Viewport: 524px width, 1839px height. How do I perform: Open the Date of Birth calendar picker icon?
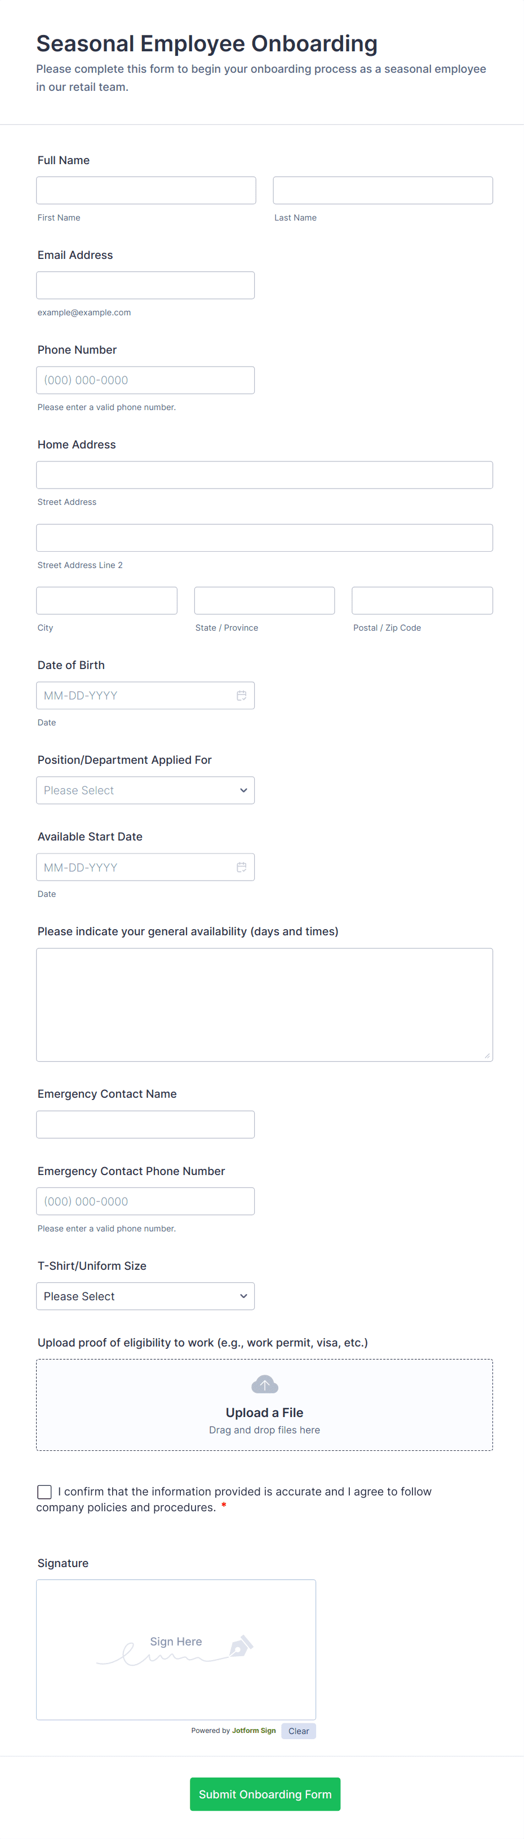(242, 696)
